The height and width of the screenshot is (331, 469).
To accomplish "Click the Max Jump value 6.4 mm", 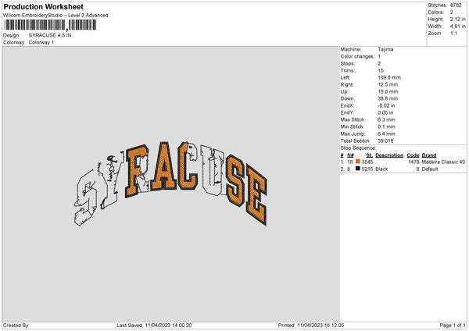I will point(386,134).
